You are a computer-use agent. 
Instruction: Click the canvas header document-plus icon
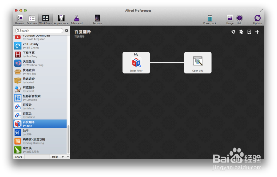249,32
